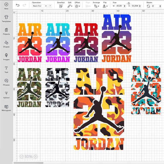Click the Rotate icon
Image resolution: width=164 pixels, height=164 pixels.
click(x=148, y=6)
